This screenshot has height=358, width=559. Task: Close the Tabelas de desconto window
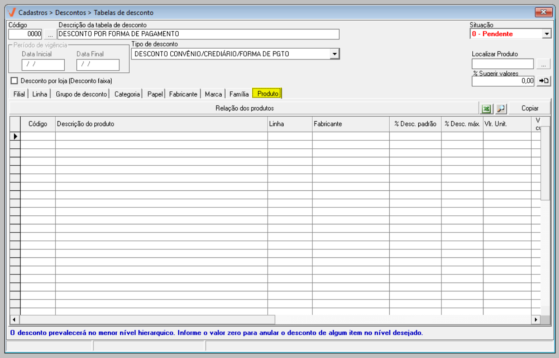pyautogui.click(x=543, y=12)
